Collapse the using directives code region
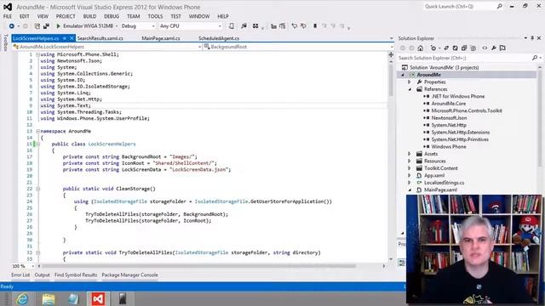Viewport: 545px width, 306px height. (37, 54)
